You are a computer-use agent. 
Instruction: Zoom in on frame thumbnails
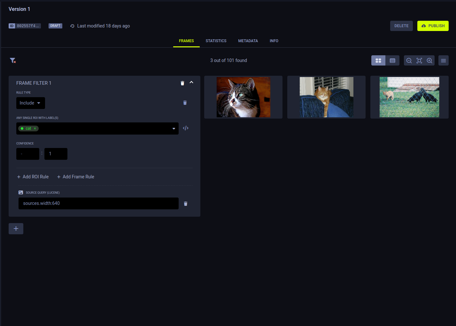tap(429, 60)
